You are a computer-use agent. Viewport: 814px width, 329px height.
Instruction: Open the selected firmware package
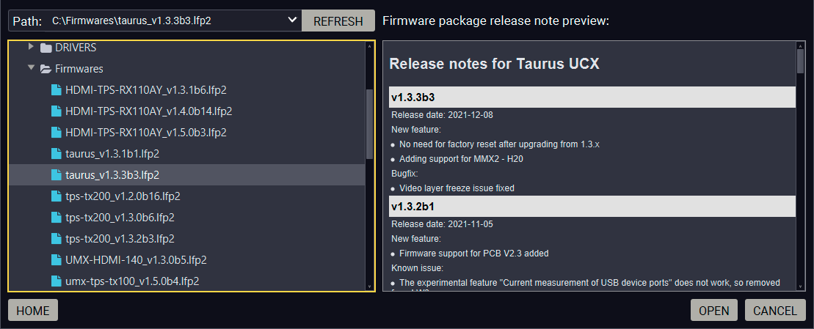pos(713,311)
